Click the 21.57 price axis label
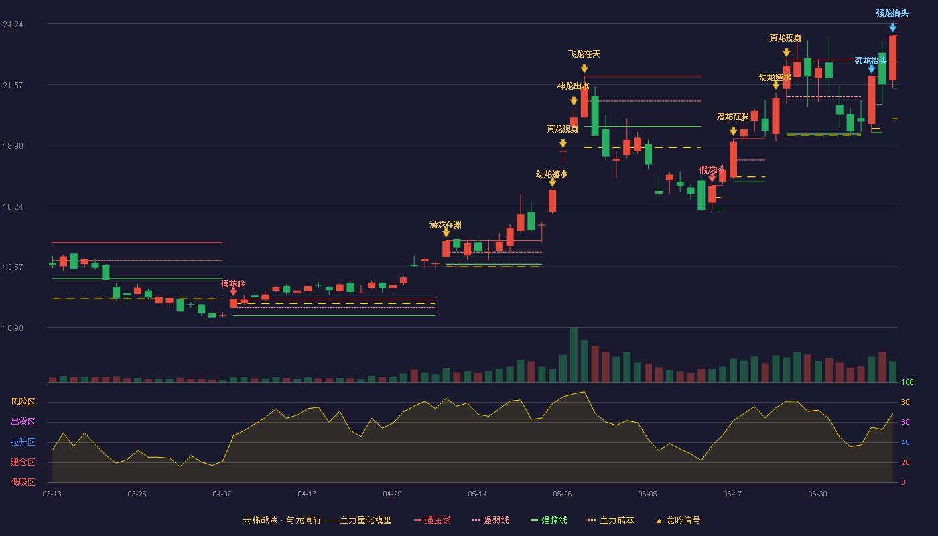938x536 pixels. pos(13,85)
